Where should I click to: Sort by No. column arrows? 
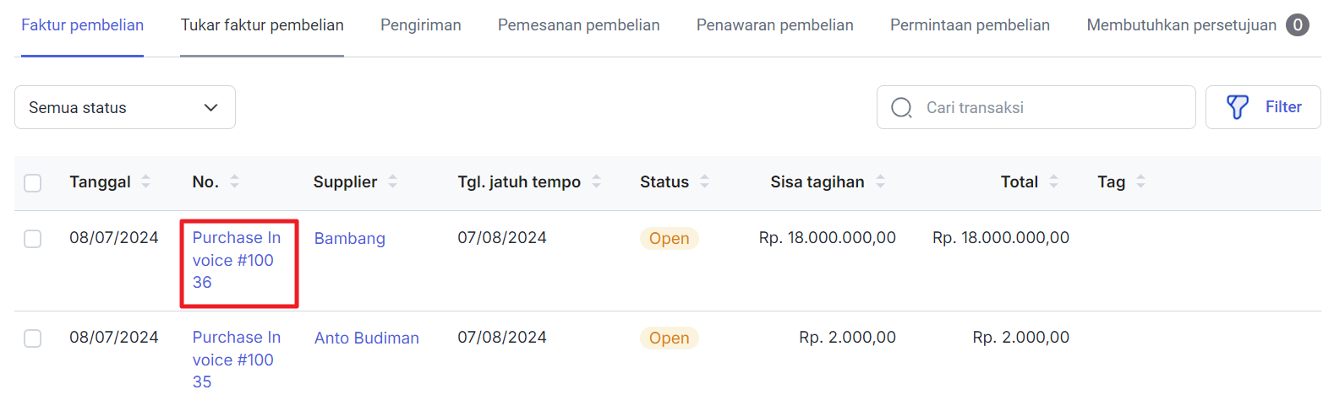234,181
